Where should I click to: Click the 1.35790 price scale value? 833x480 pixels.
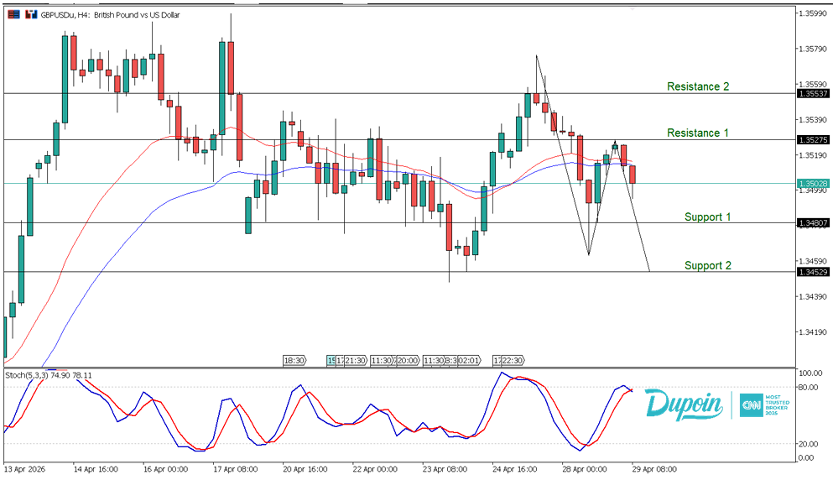coord(813,50)
